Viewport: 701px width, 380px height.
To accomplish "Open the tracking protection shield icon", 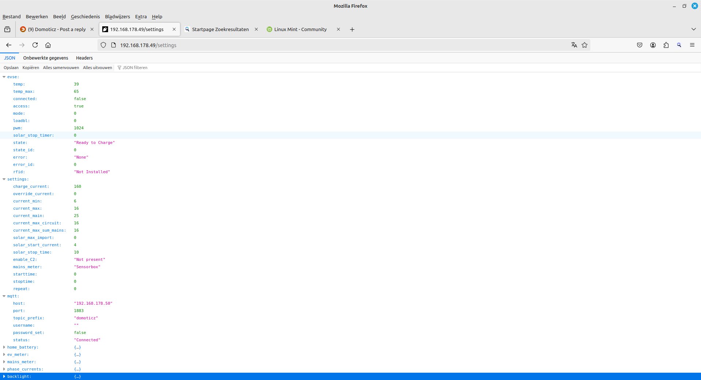I will click(x=103, y=45).
